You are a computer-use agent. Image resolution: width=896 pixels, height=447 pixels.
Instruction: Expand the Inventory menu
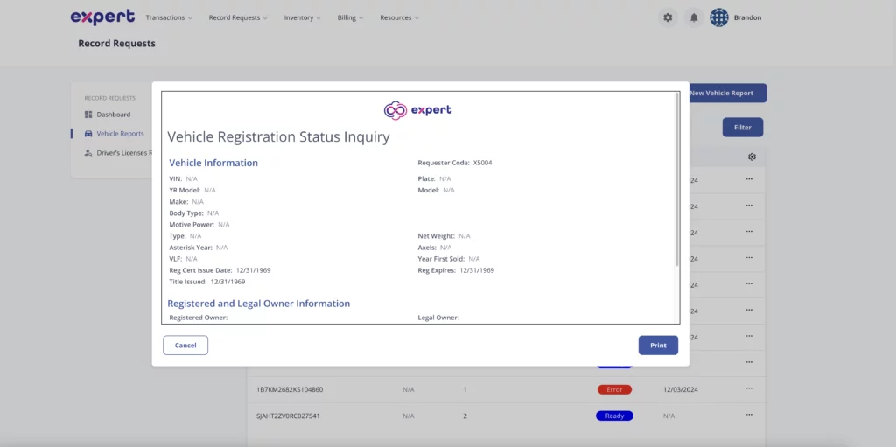pyautogui.click(x=302, y=17)
